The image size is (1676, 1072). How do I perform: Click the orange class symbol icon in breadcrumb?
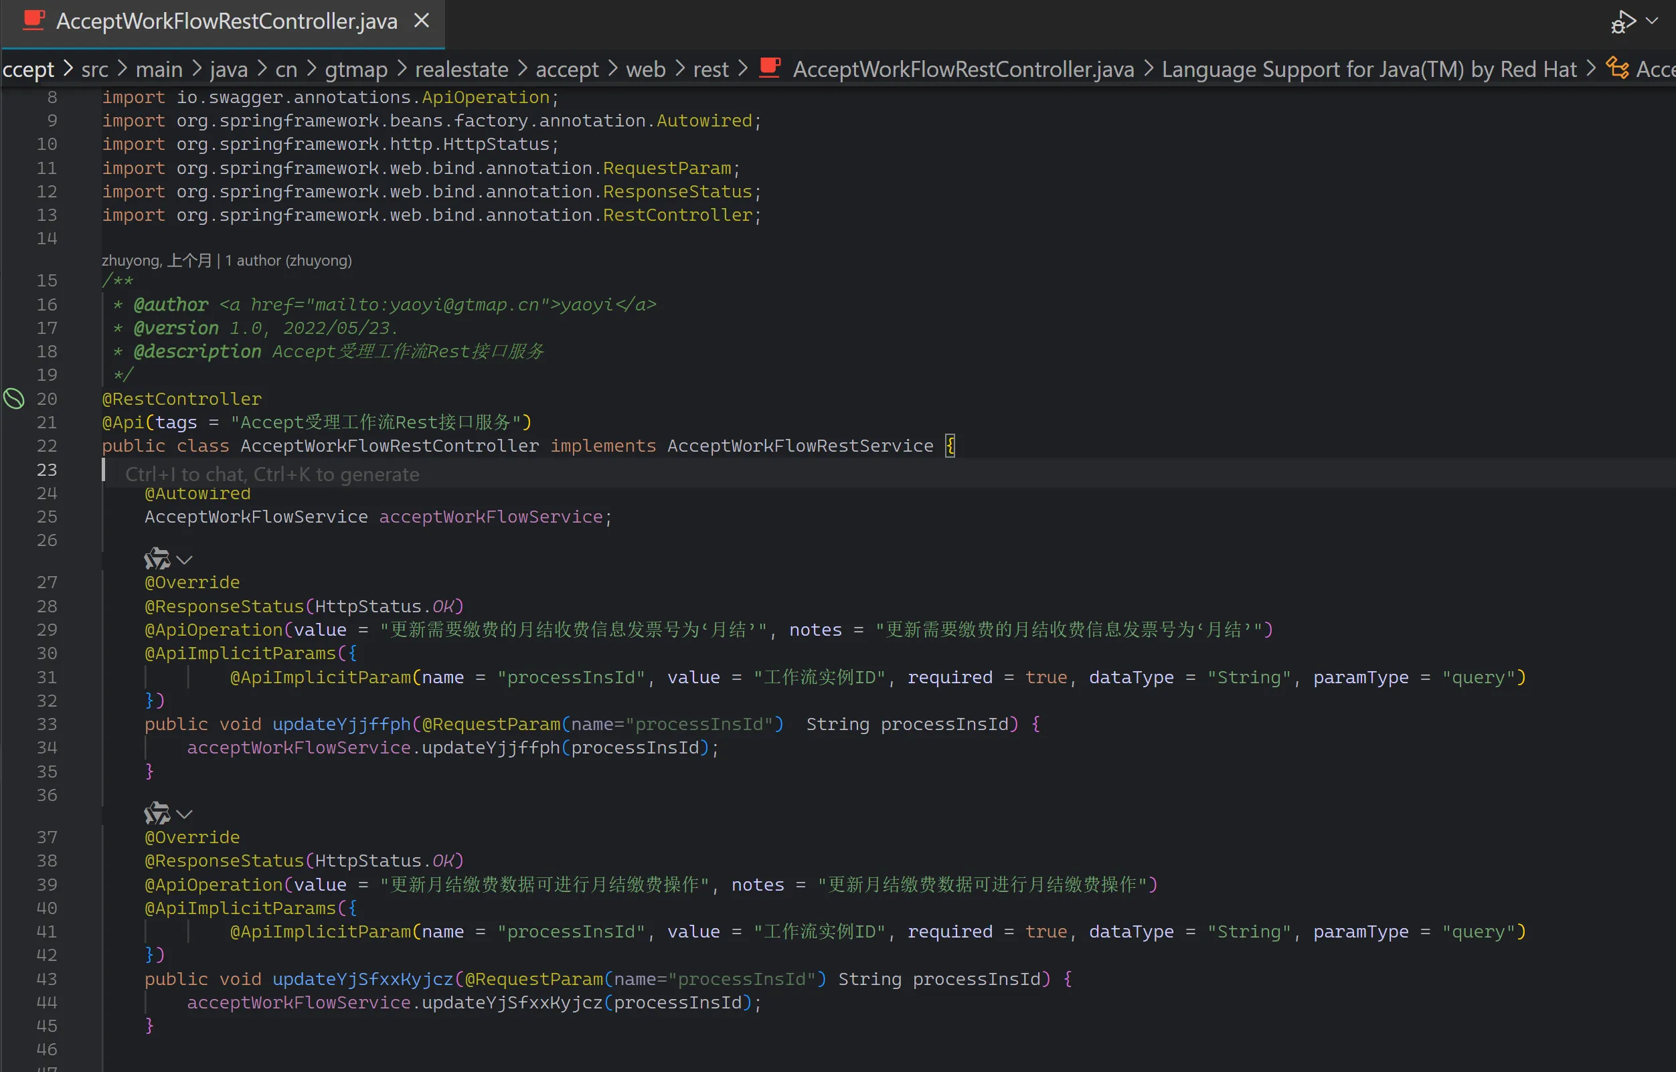[1618, 68]
